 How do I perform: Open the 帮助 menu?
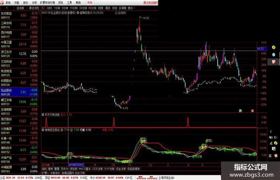click(78, 3)
